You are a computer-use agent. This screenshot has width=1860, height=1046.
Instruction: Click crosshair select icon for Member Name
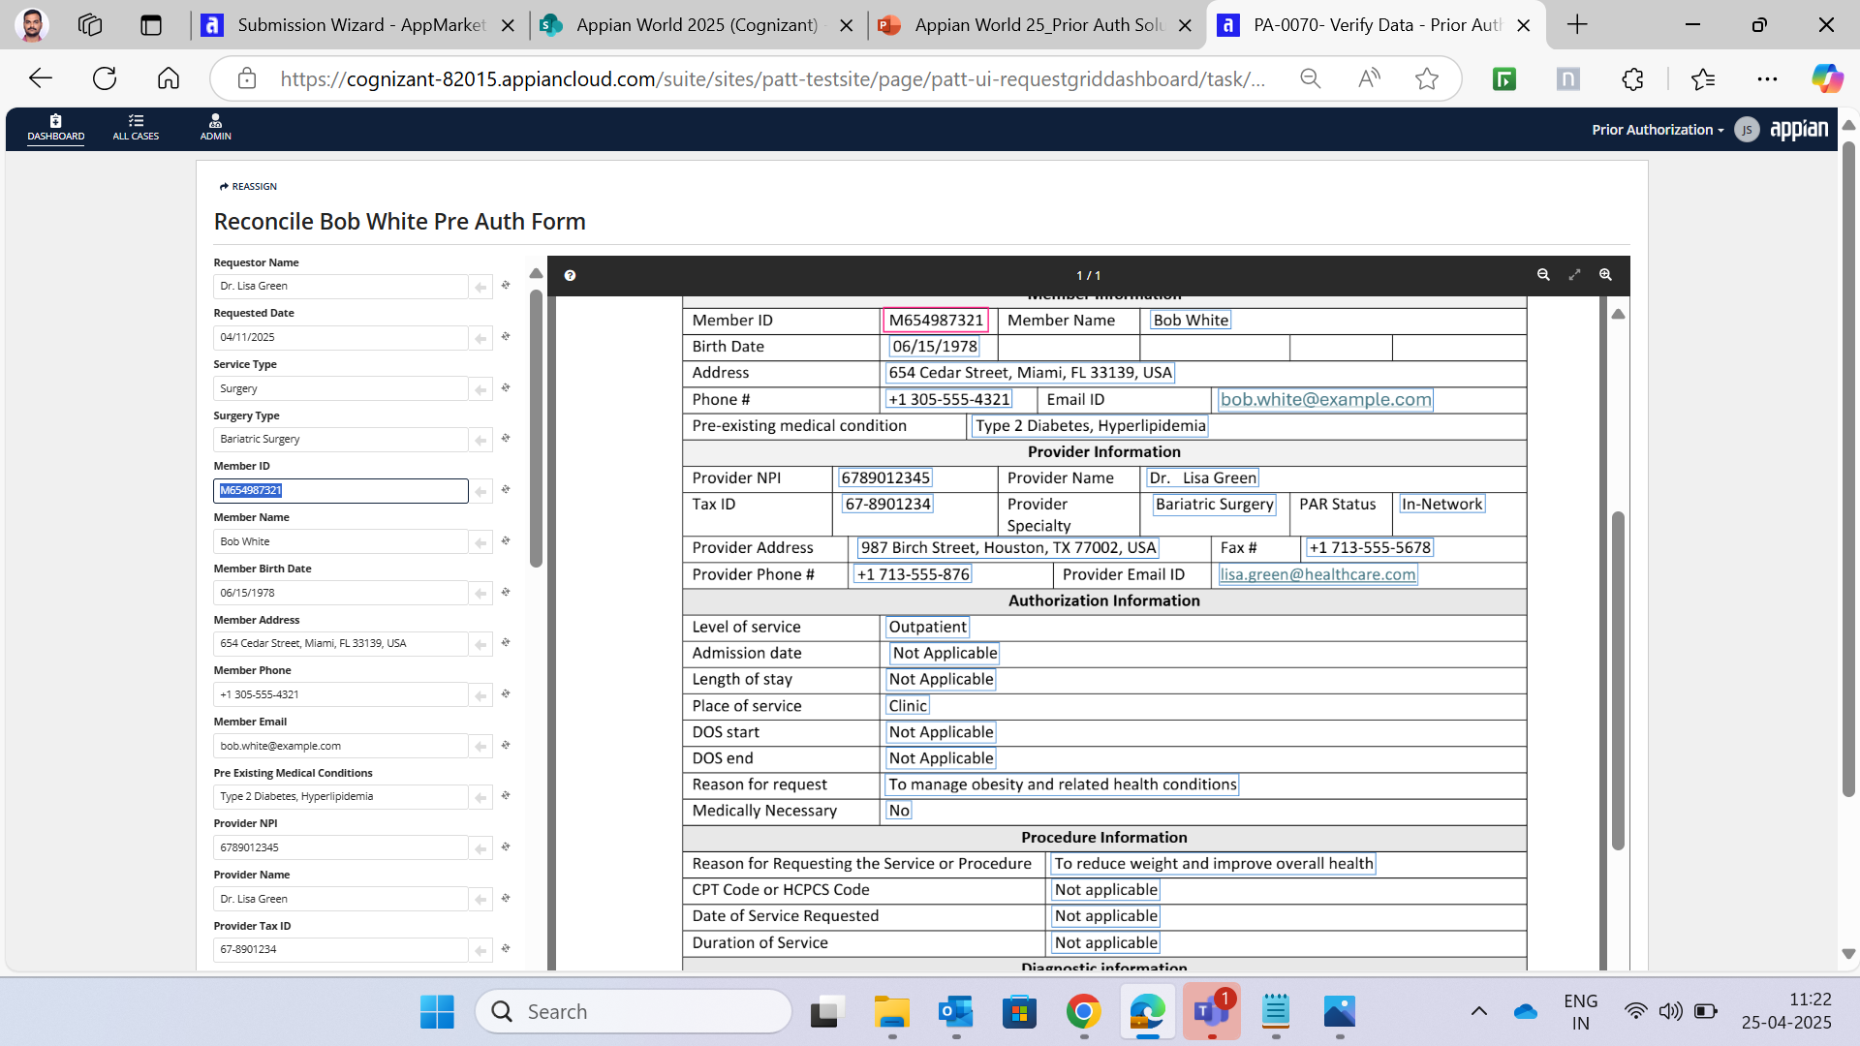click(506, 541)
